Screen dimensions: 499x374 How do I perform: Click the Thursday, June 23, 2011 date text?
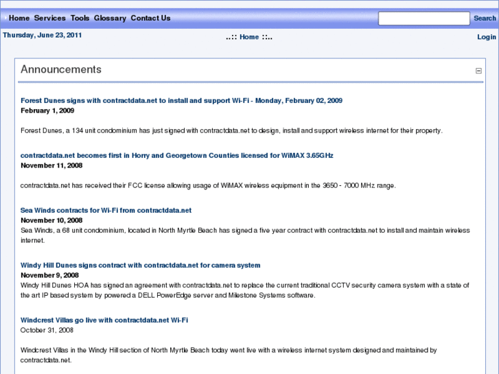(43, 35)
